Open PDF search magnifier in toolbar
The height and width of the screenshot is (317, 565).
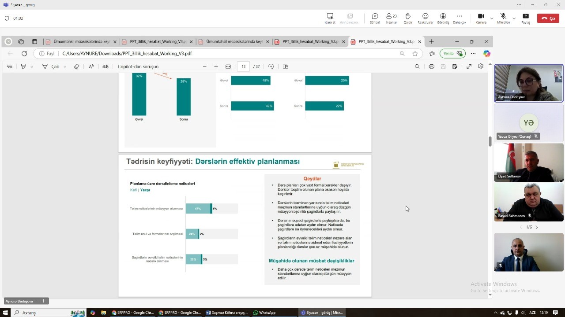[417, 66]
